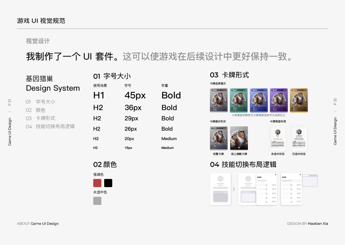Jump to 03 卡牌形式 in contents list
Viewport: 345px width, 245px height.
pos(41,118)
